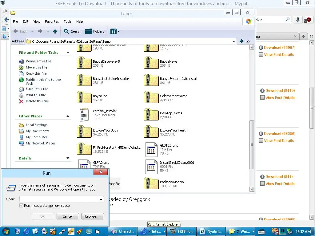315x236 pixels.
Task: Open the Views dropdown arrow
Action: coord(118,32)
